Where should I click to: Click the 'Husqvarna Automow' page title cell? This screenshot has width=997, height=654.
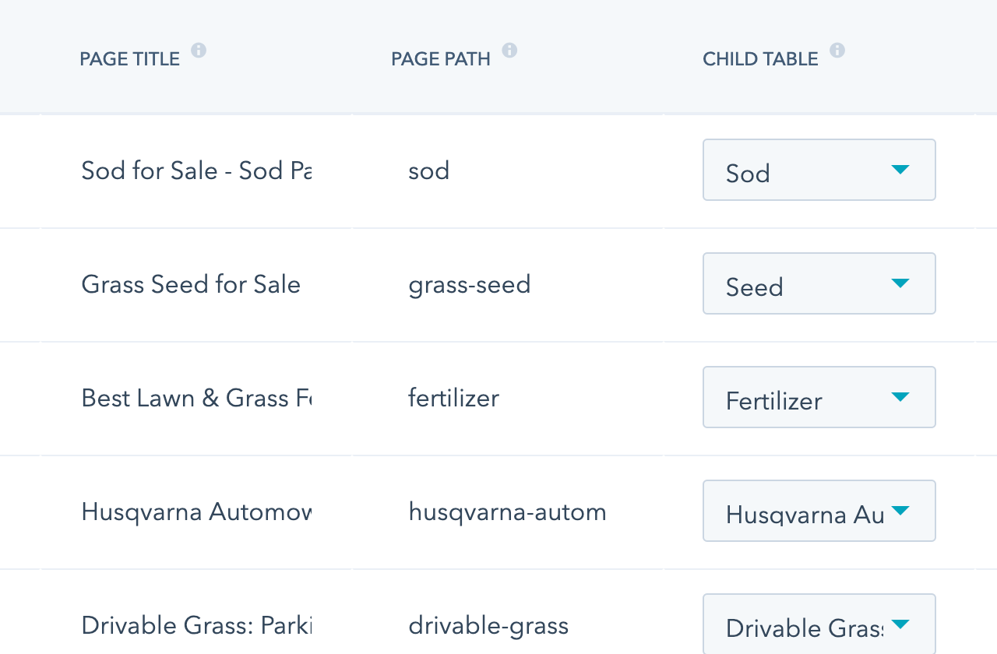click(x=196, y=512)
